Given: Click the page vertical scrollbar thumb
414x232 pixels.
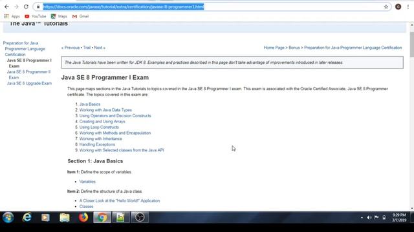Looking at the screenshot, I should (x=411, y=44).
